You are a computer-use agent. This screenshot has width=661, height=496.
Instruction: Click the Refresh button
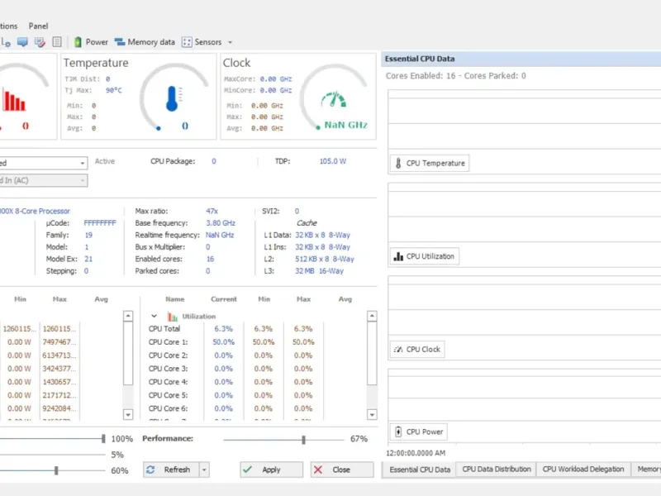pos(170,470)
